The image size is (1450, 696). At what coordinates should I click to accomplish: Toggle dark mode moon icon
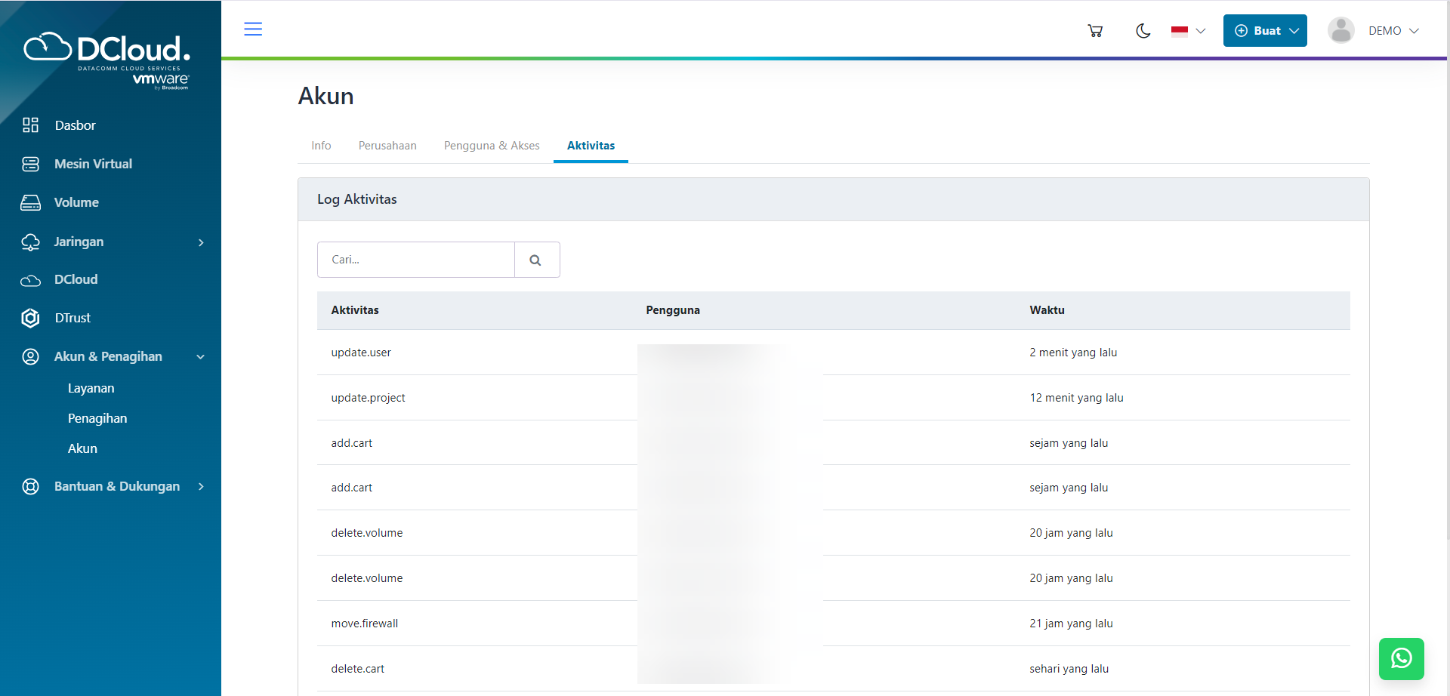tap(1143, 31)
